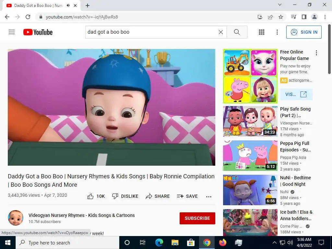The height and width of the screenshot is (249, 332).
Task: Click the address bar URL
Action: [82, 17]
